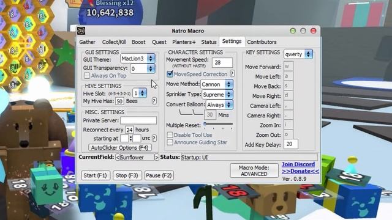Viewport: 392px width, 220px height.
Task: Go to previous field with left arrow
Action: [x=118, y=158]
